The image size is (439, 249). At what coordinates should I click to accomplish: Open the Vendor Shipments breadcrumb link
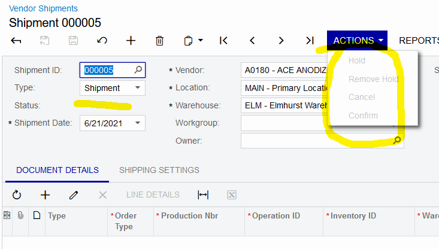pyautogui.click(x=43, y=8)
